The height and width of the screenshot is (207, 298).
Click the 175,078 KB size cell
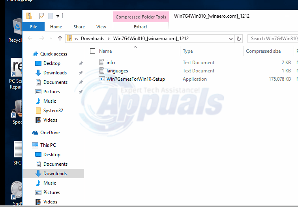(x=280, y=79)
